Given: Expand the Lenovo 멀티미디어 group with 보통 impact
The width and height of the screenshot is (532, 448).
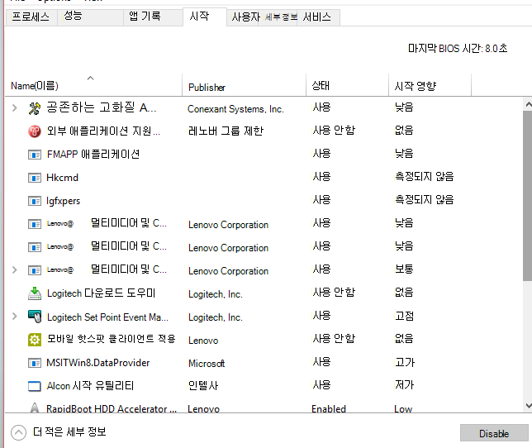Looking at the screenshot, I should click(14, 270).
